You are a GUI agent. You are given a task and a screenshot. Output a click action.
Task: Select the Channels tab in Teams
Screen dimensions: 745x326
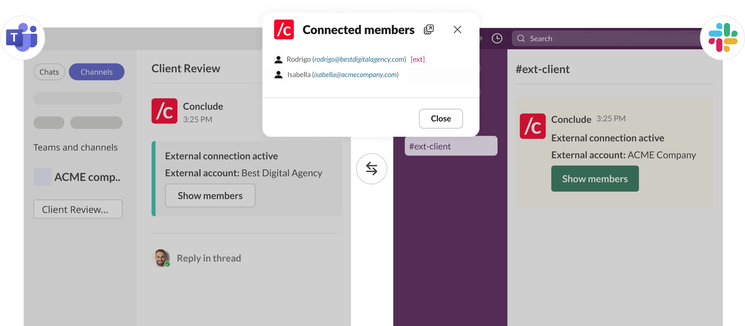tap(97, 72)
